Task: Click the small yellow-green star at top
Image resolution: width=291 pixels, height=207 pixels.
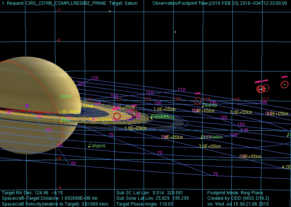Action: point(109,11)
